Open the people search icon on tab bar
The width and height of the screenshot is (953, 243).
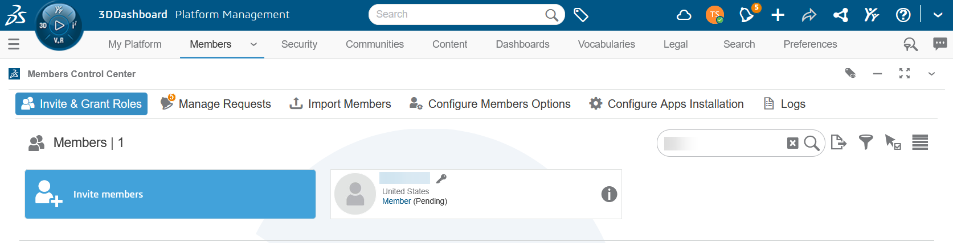point(910,44)
